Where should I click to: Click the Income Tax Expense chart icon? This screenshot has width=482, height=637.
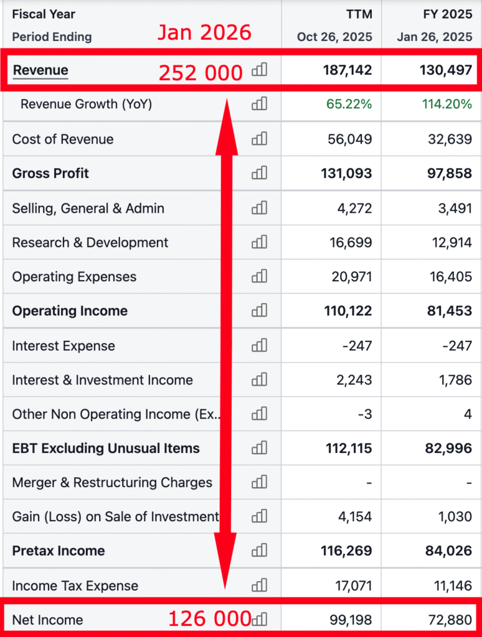pyautogui.click(x=259, y=585)
